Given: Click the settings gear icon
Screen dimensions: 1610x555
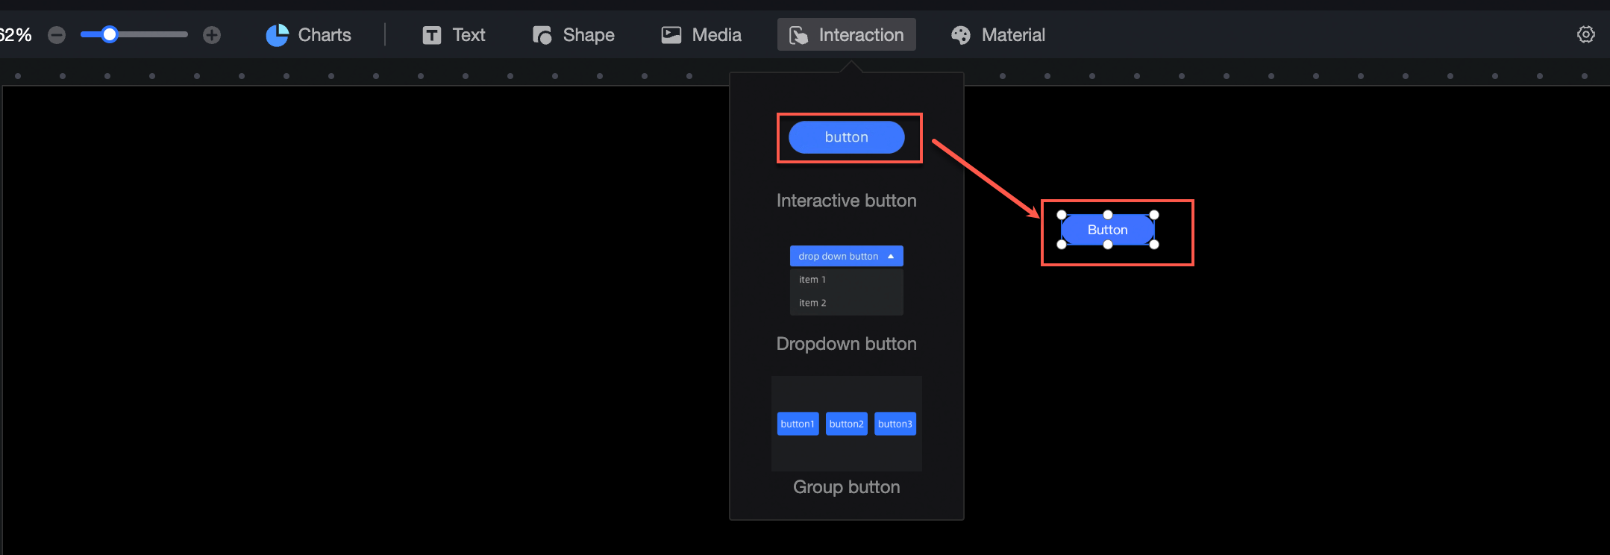Looking at the screenshot, I should (1586, 34).
